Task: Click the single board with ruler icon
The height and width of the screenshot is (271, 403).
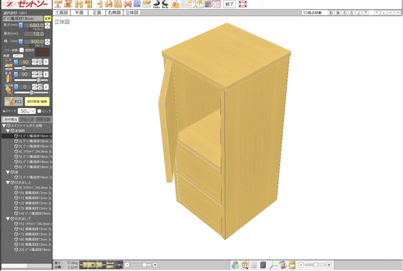Action: click(146, 4)
